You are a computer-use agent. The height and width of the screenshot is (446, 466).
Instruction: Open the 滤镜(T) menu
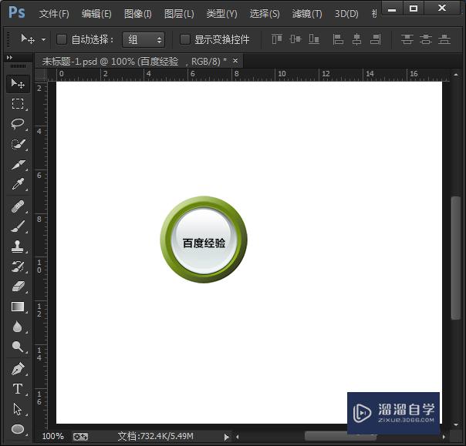307,14
